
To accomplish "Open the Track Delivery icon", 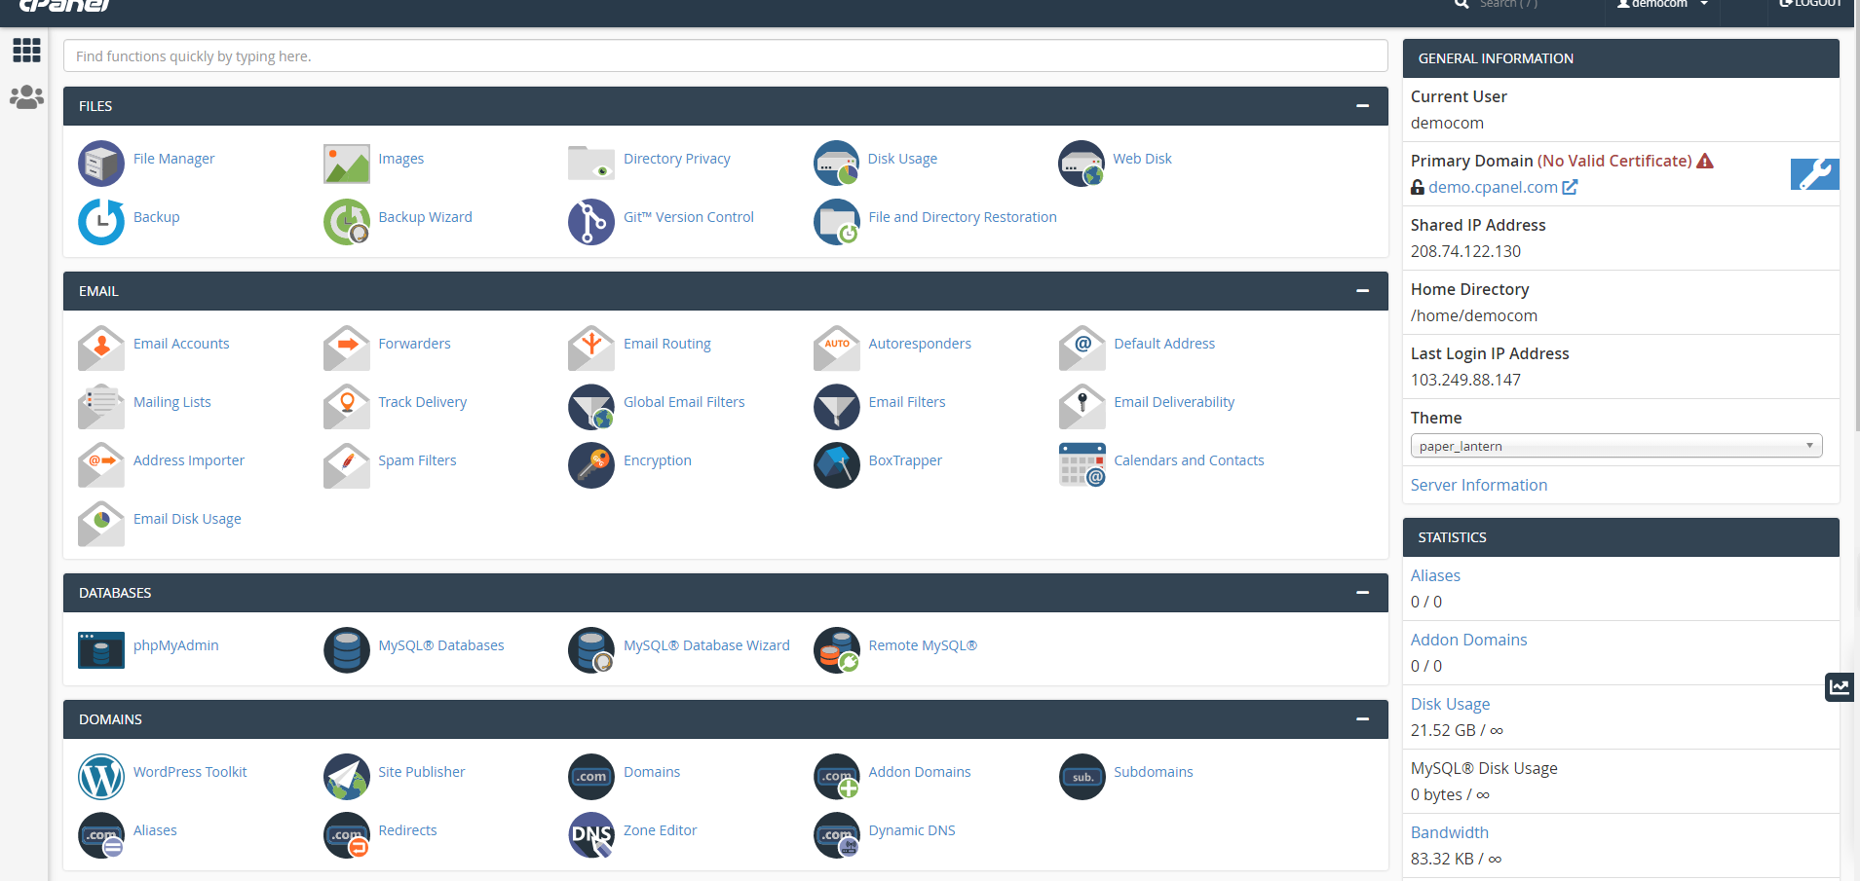I will click(x=347, y=407).
